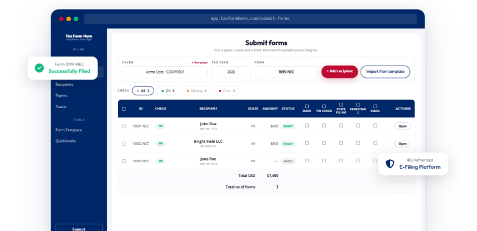
Task: Toggle the TIN Check header checkbox
Action: click(324, 106)
